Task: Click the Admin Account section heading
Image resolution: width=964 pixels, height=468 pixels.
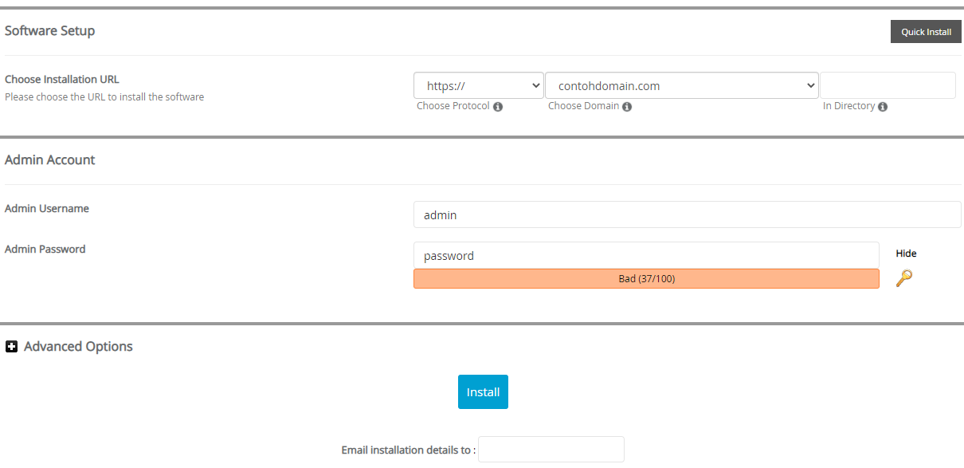Action: tap(49, 160)
